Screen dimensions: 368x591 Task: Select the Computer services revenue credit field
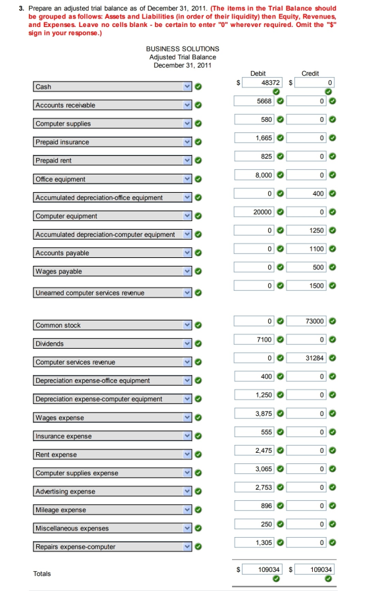[306, 357]
